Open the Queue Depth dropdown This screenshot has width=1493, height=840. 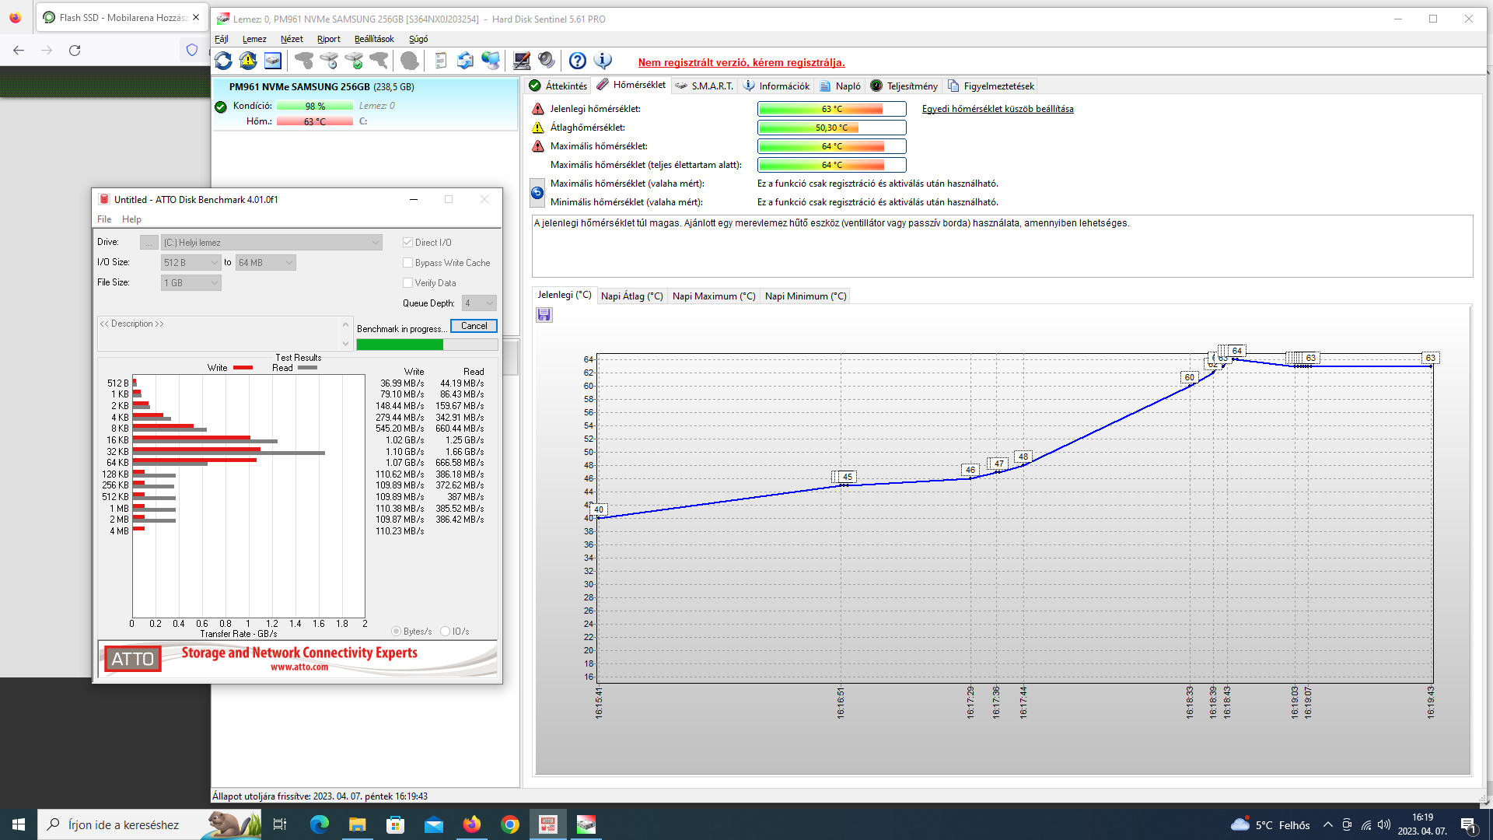pos(479,303)
